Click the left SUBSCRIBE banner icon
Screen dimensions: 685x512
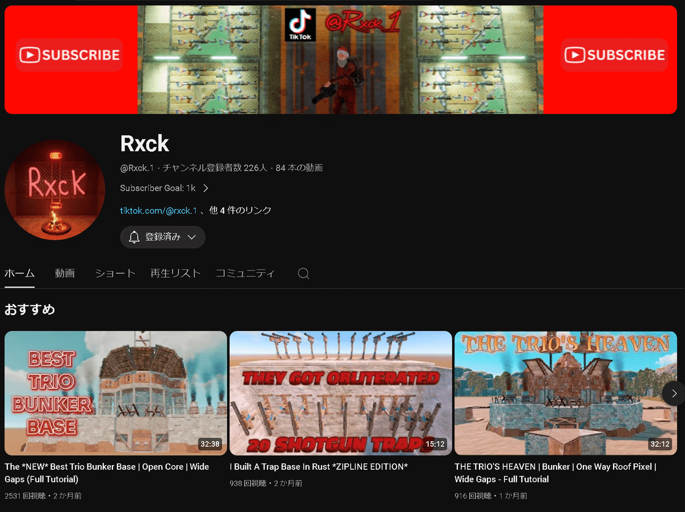(x=68, y=55)
